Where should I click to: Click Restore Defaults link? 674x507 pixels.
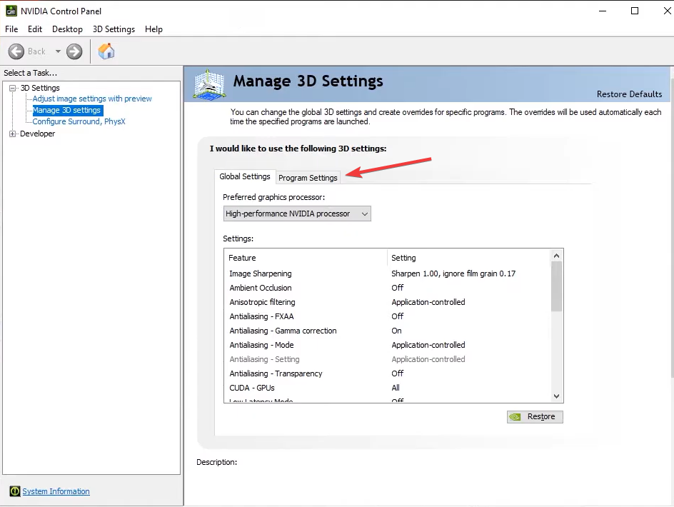(x=629, y=94)
